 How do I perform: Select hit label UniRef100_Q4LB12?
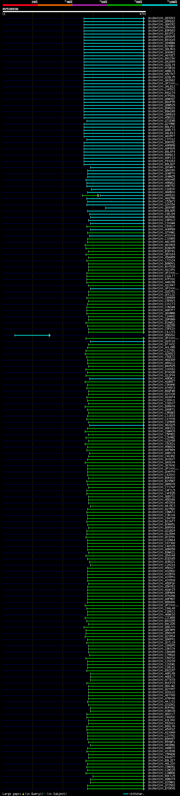161,86
